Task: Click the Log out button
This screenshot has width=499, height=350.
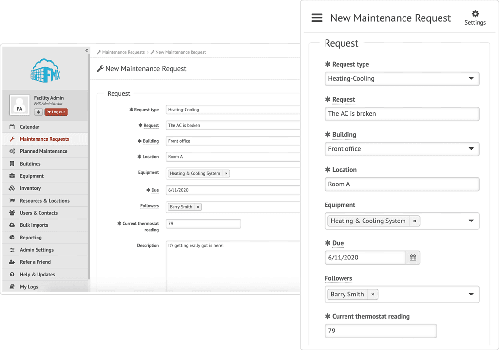Action: point(56,112)
